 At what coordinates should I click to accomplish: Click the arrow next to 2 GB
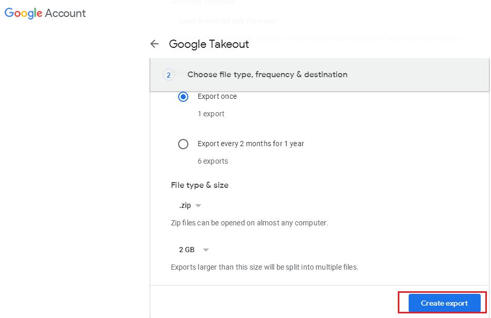pyautogui.click(x=206, y=250)
